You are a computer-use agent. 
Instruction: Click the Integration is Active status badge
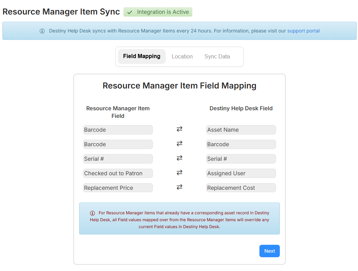coord(158,12)
